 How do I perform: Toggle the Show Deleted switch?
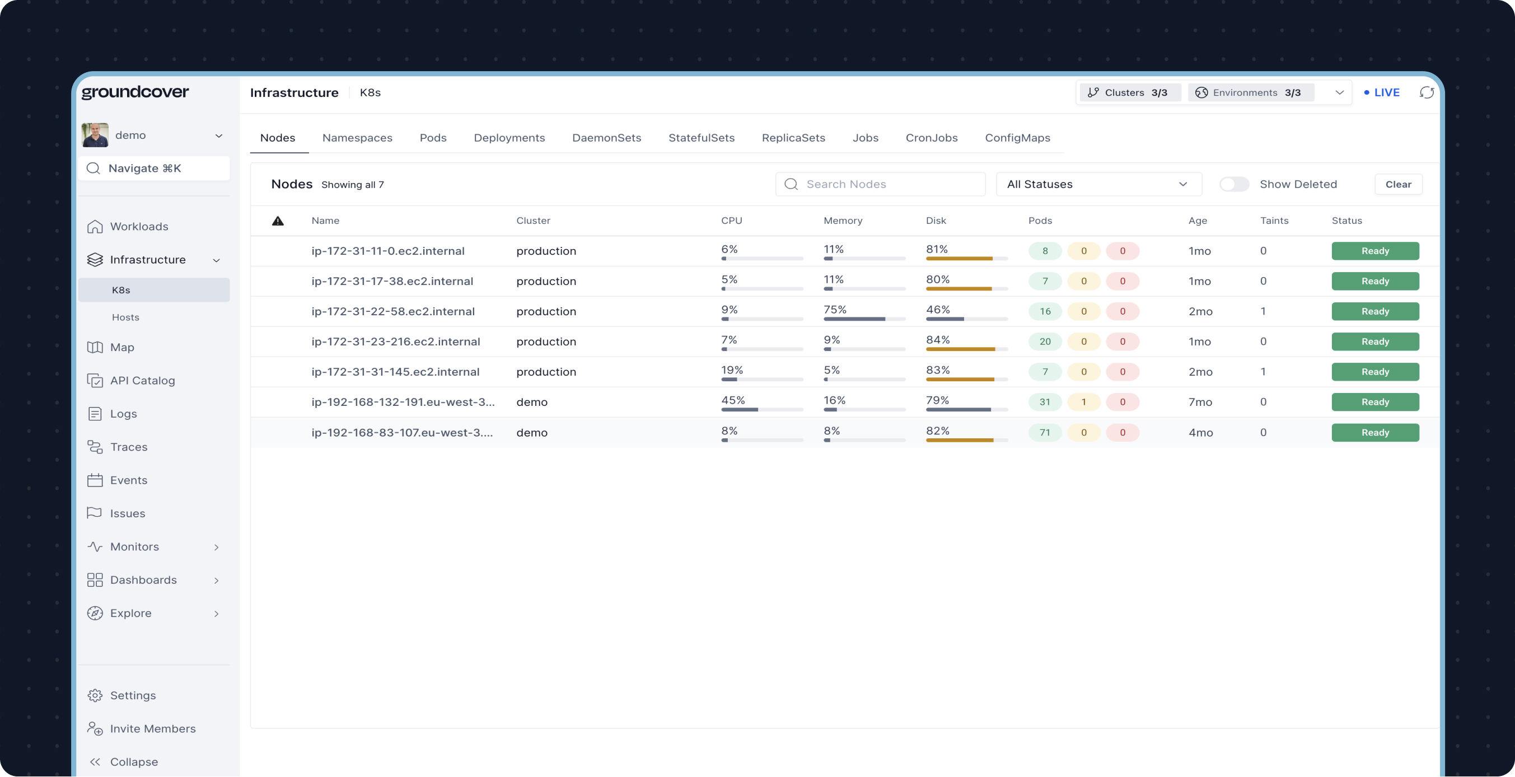[x=1233, y=184]
